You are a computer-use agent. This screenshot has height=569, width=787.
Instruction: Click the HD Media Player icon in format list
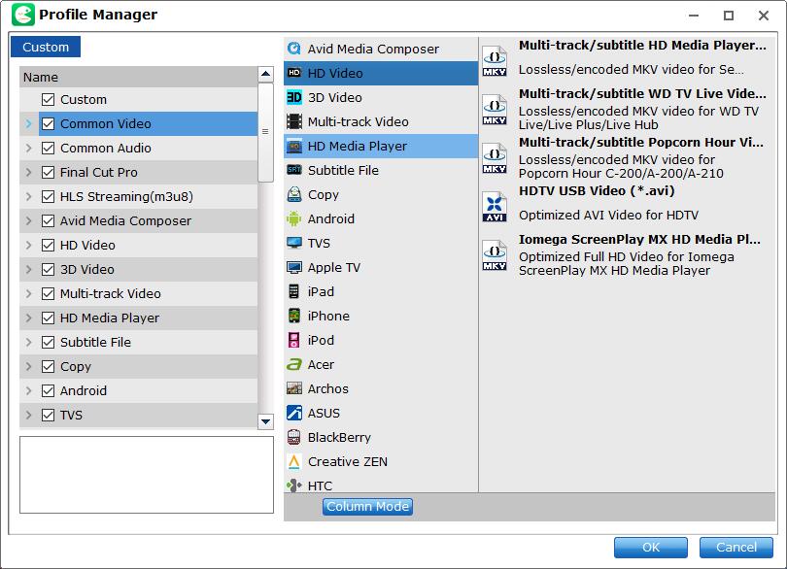pos(294,146)
